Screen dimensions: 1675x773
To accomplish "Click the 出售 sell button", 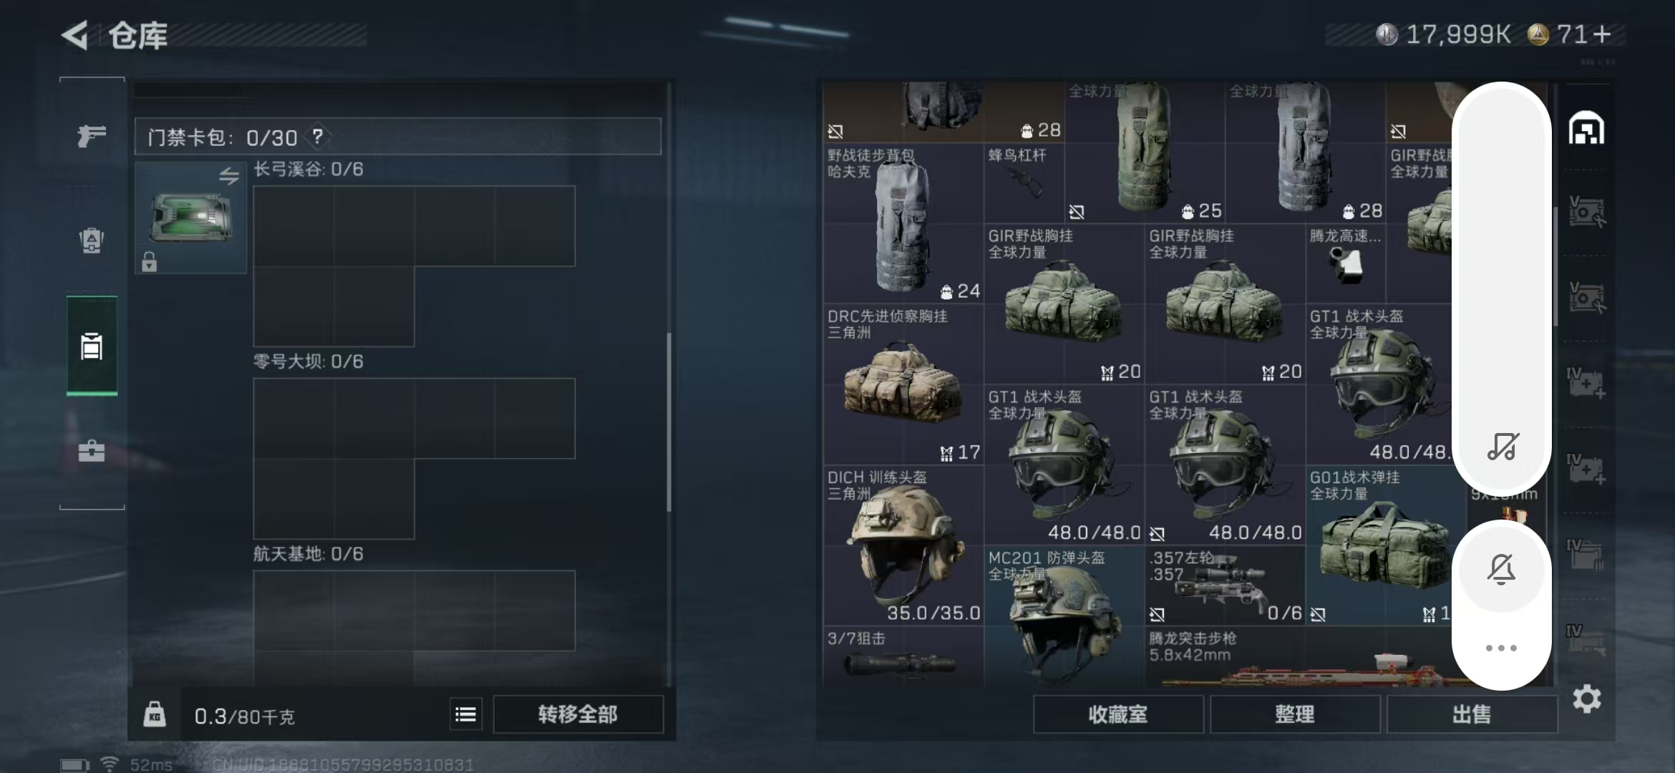I will click(x=1472, y=714).
